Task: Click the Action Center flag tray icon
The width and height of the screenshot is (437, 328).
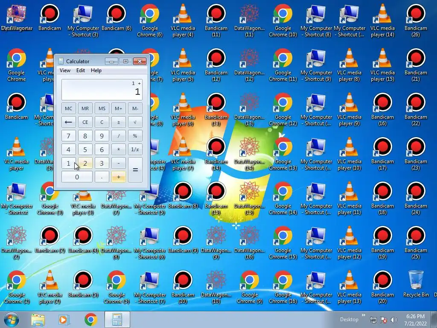Action: click(384, 319)
